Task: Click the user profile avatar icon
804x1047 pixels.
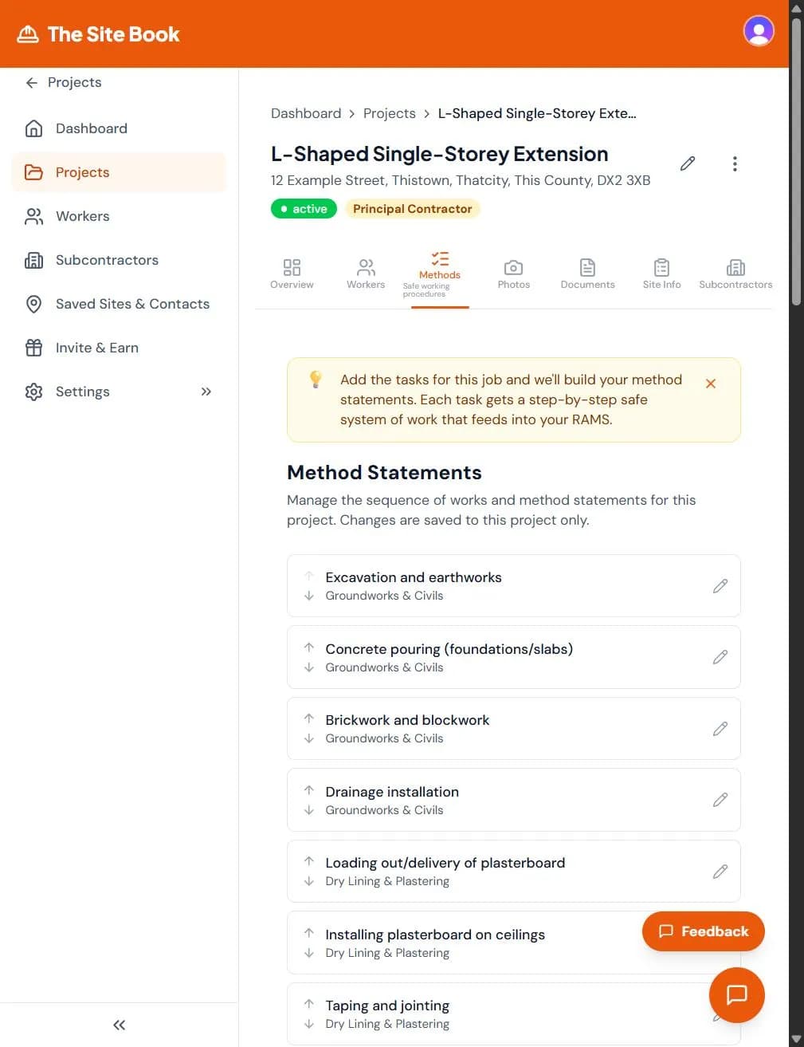Action: (758, 32)
